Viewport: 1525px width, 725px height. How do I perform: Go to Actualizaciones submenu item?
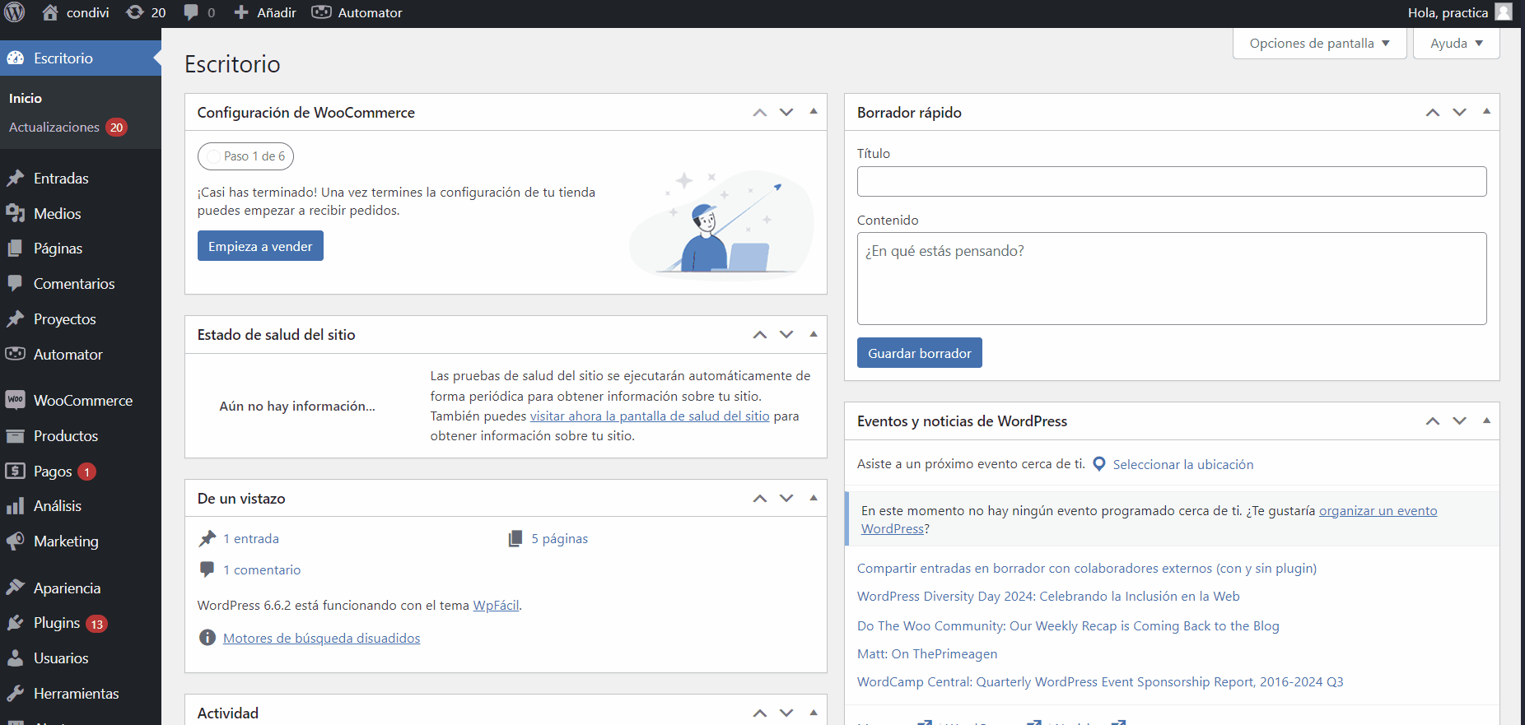pyautogui.click(x=54, y=128)
